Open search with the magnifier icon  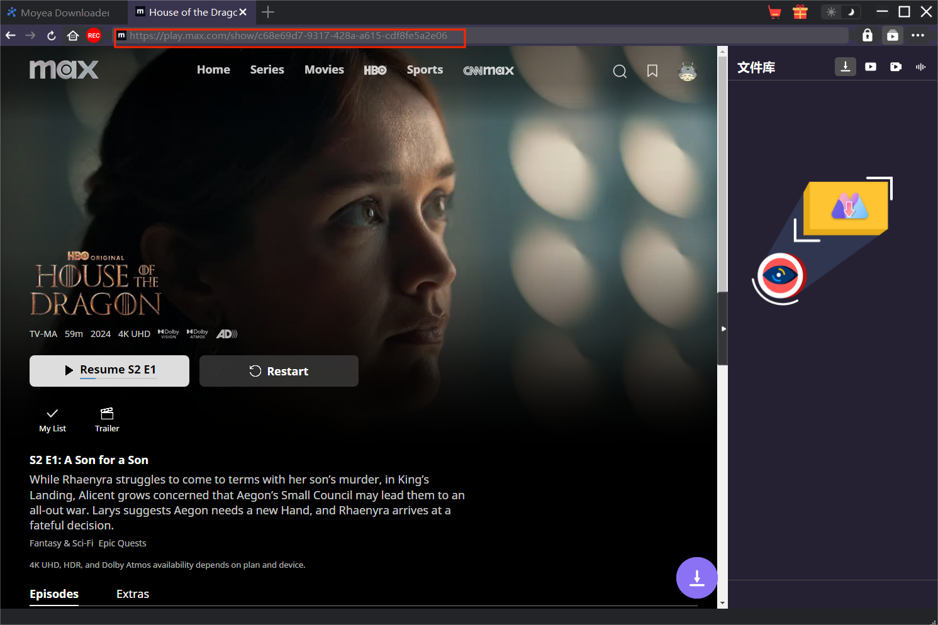[x=620, y=71]
